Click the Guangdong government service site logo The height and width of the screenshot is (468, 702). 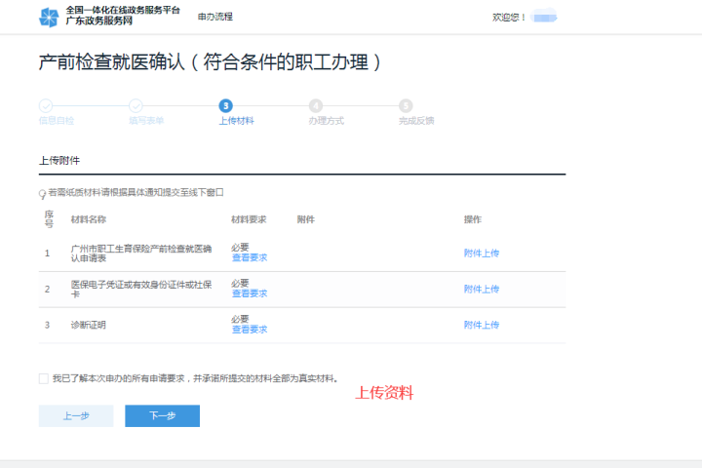click(49, 17)
